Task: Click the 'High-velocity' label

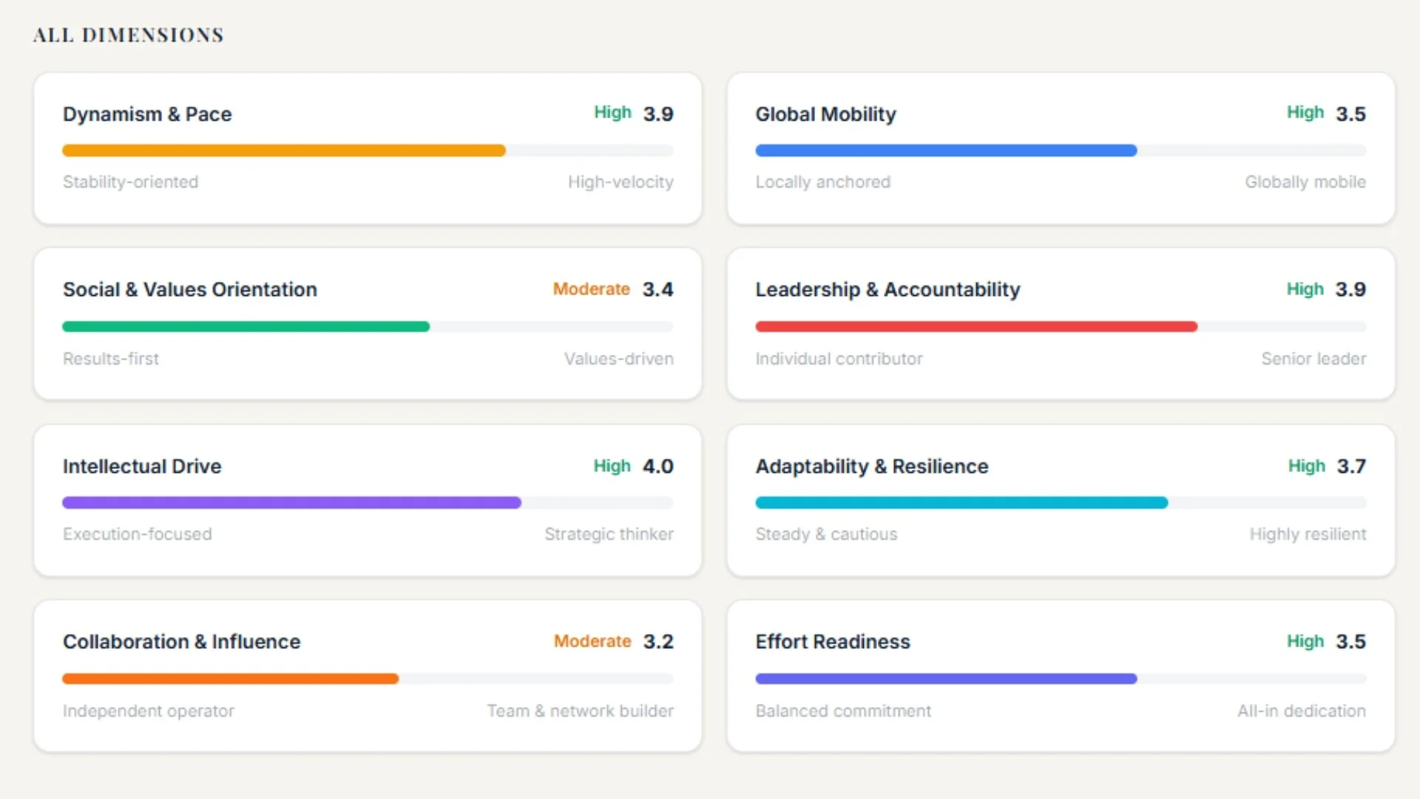Action: tap(621, 182)
